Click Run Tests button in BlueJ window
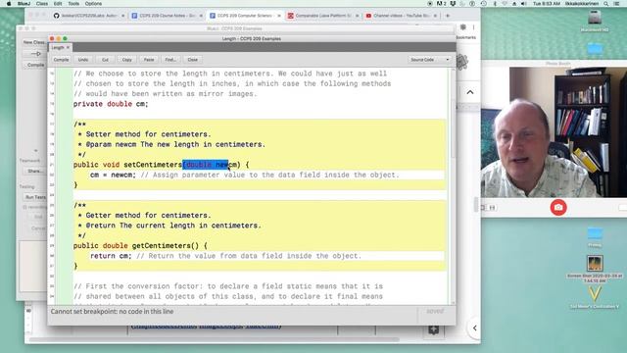The width and height of the screenshot is (627, 353). point(35,197)
